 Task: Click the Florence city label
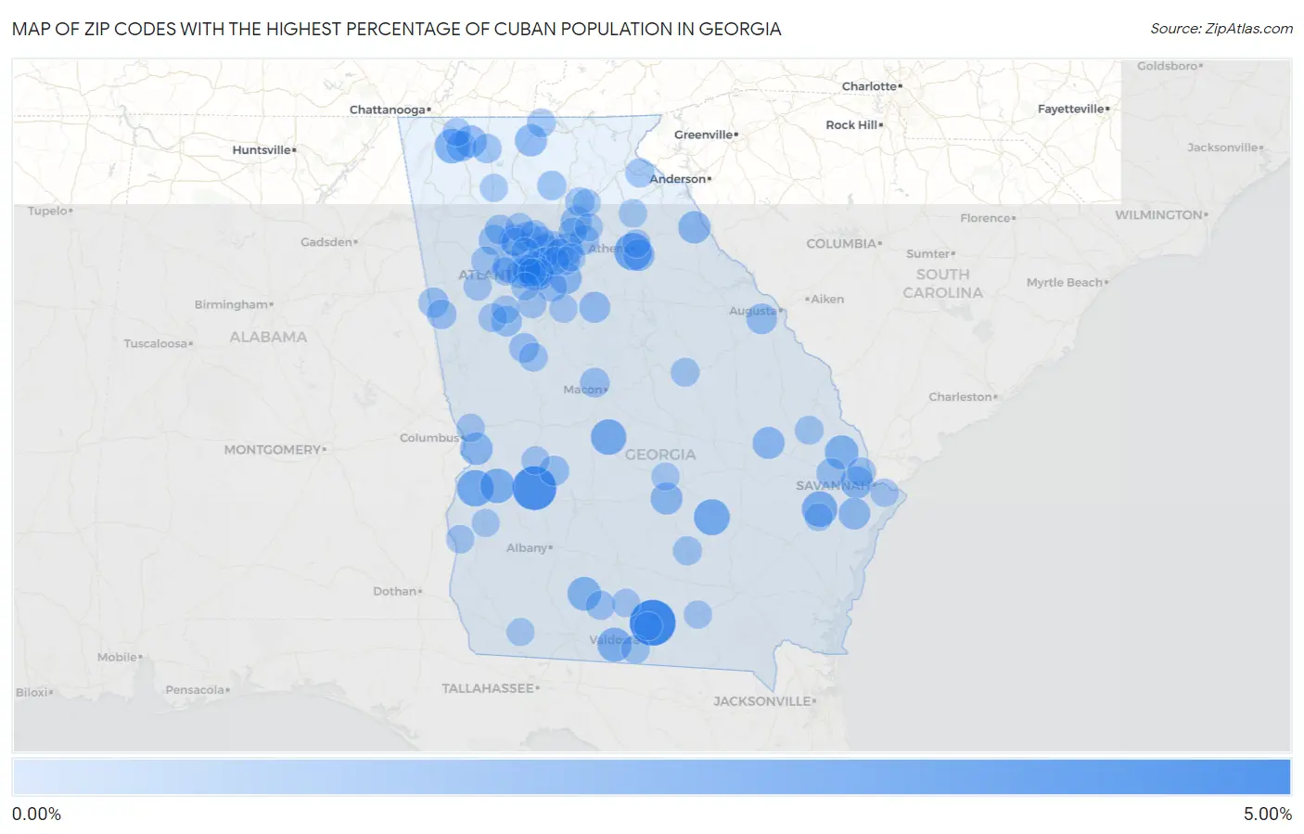pos(987,218)
